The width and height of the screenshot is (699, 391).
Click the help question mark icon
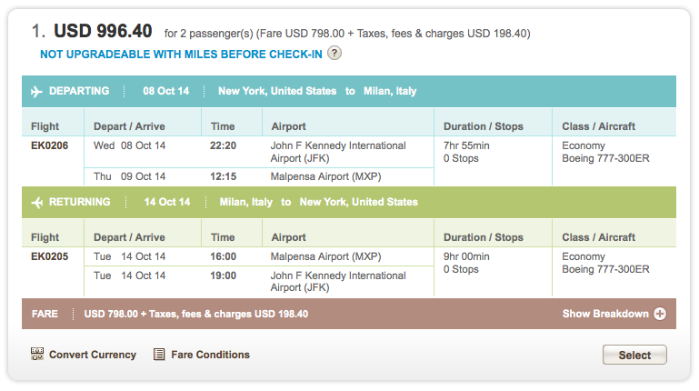pos(335,54)
